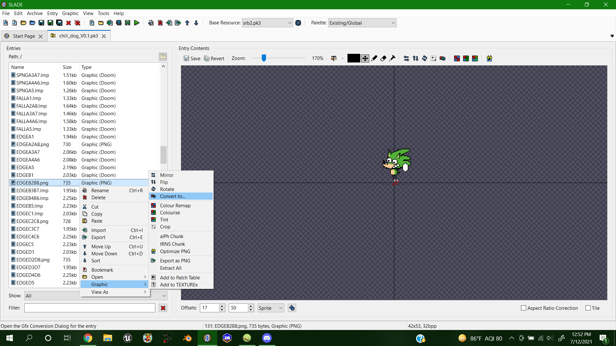616x346 pixels.
Task: Open Chrome from the Windows taskbar
Action: pos(88,338)
